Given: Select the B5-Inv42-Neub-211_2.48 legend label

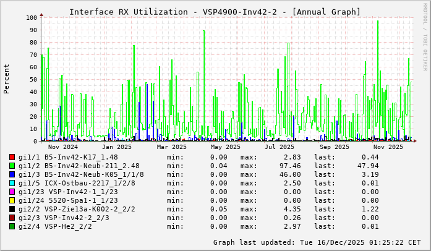Looking at the screenshot, I should coord(92,166).
